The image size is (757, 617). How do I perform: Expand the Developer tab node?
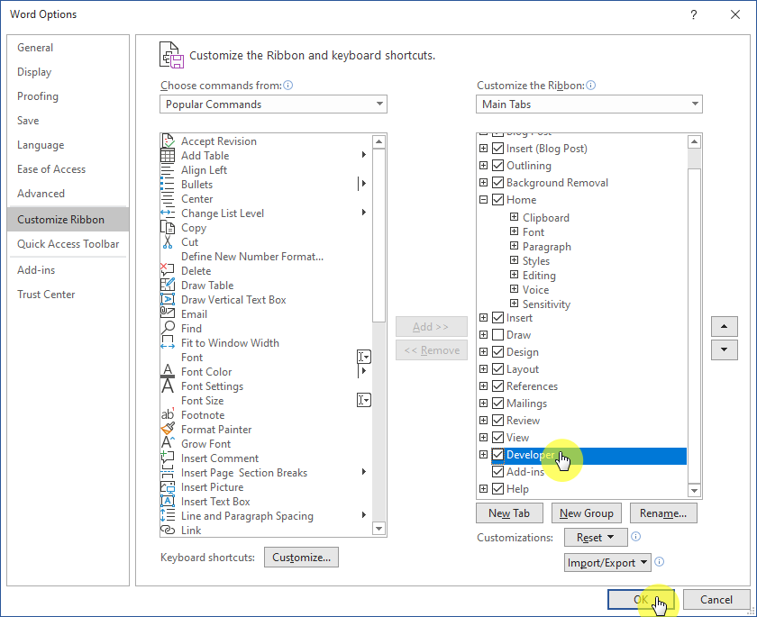click(483, 455)
